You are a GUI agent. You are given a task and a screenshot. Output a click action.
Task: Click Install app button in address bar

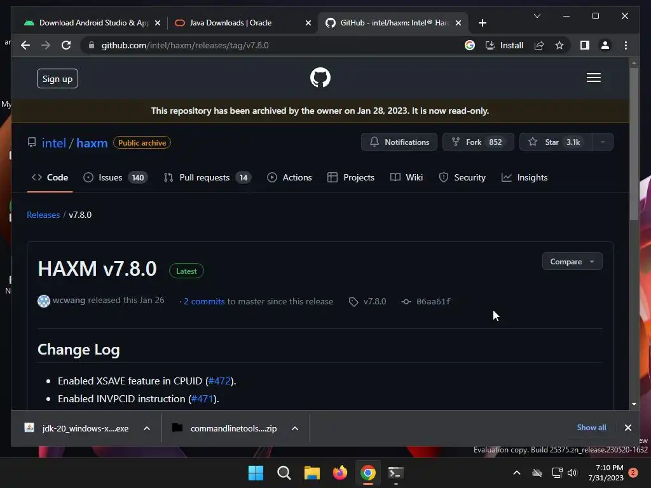[x=504, y=45]
